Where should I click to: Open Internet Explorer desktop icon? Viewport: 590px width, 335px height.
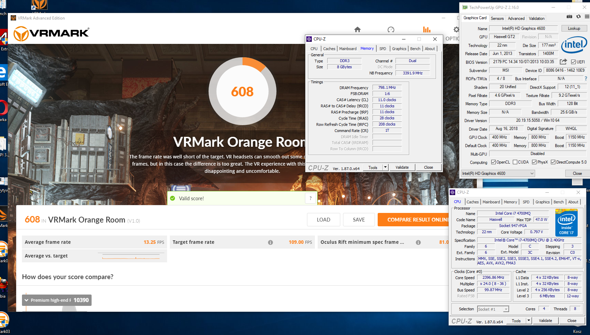3,72
